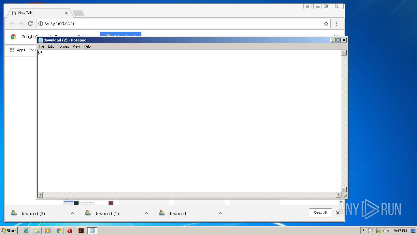Open Chrome user profile button
The height and width of the screenshot is (235, 417).
[x=307, y=6]
